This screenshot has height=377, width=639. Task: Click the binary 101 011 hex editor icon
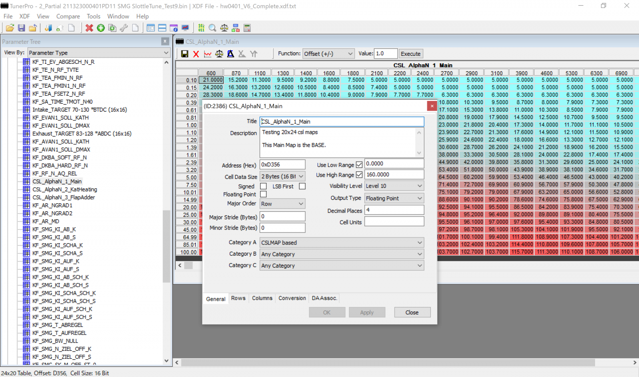201,28
